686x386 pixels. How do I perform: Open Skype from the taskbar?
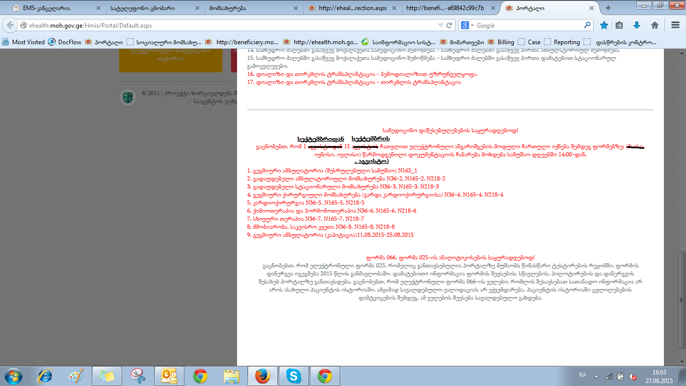[x=293, y=375]
